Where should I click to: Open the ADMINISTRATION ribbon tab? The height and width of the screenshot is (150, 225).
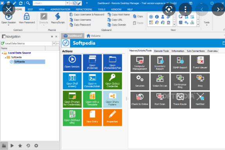pyautogui.click(x=60, y=9)
